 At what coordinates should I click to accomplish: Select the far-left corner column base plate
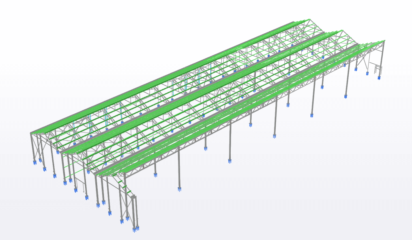35,162
